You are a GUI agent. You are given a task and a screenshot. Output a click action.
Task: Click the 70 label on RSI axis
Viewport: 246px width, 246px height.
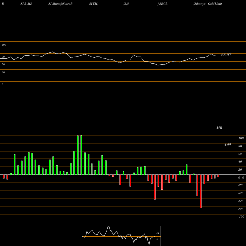point(3,57)
